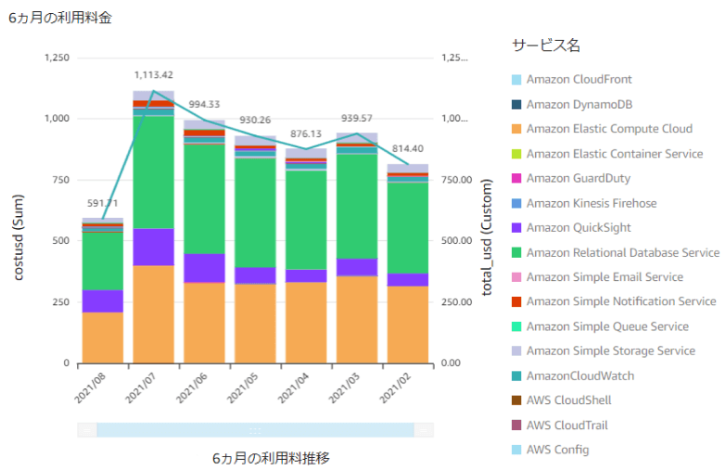Click the AWS Config legend label
Viewport: 726px width, 471px height.
tap(557, 450)
